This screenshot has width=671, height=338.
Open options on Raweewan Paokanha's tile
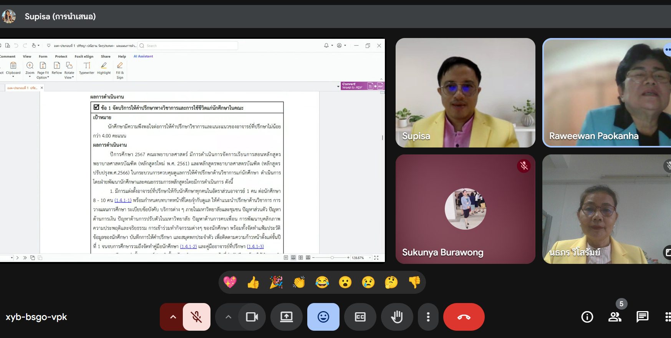668,50
